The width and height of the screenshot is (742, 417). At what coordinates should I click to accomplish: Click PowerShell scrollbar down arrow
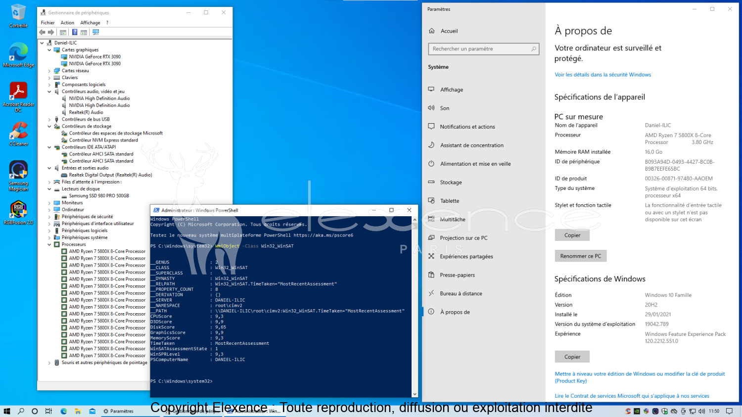tap(415, 394)
